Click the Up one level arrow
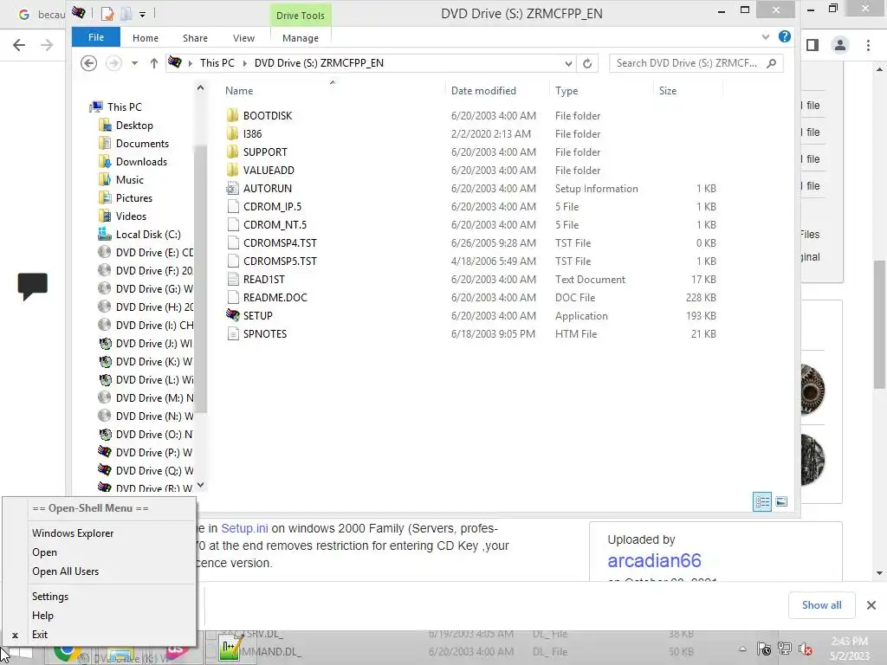Viewport: 887px width, 665px height. coord(154,63)
